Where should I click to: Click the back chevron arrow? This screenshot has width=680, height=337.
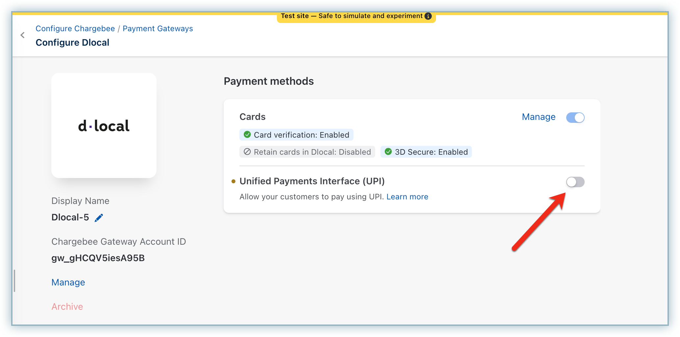pos(22,35)
